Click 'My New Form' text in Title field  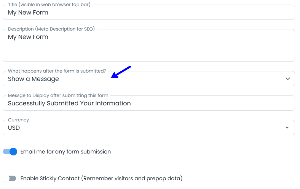[x=28, y=13]
